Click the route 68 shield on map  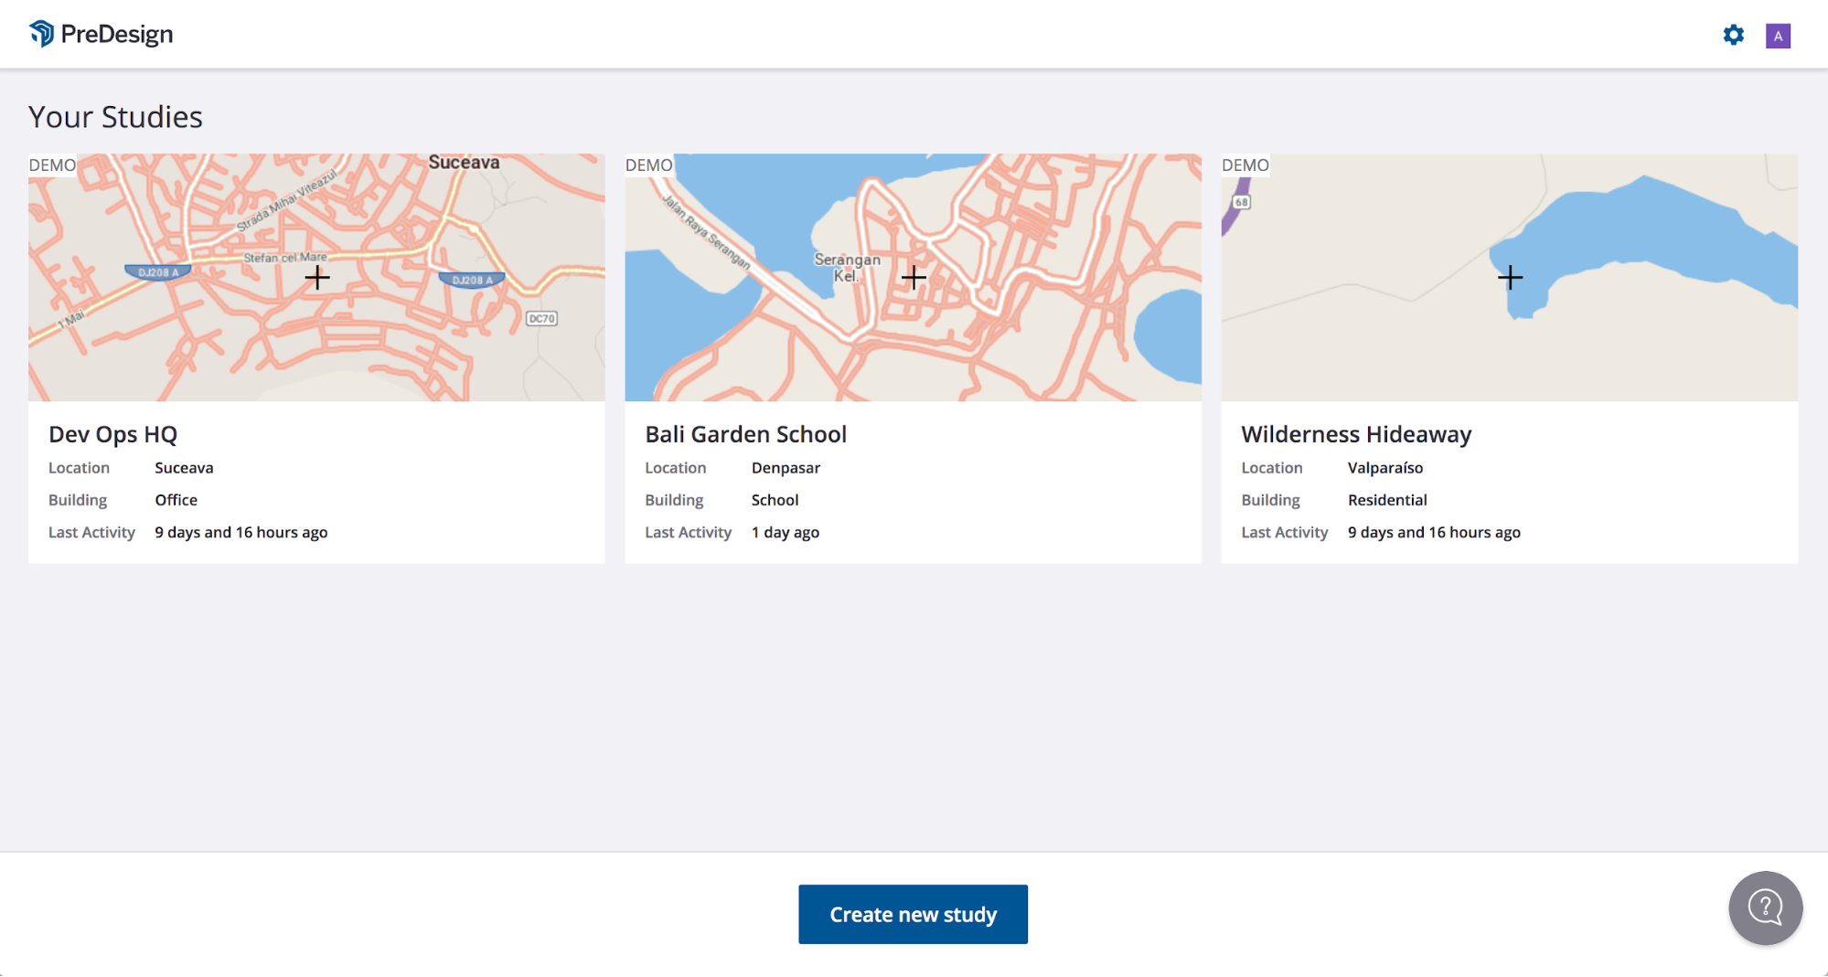click(1241, 202)
